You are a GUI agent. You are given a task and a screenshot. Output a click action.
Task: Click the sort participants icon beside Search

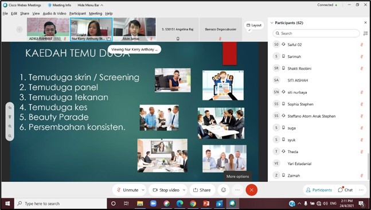365,33
